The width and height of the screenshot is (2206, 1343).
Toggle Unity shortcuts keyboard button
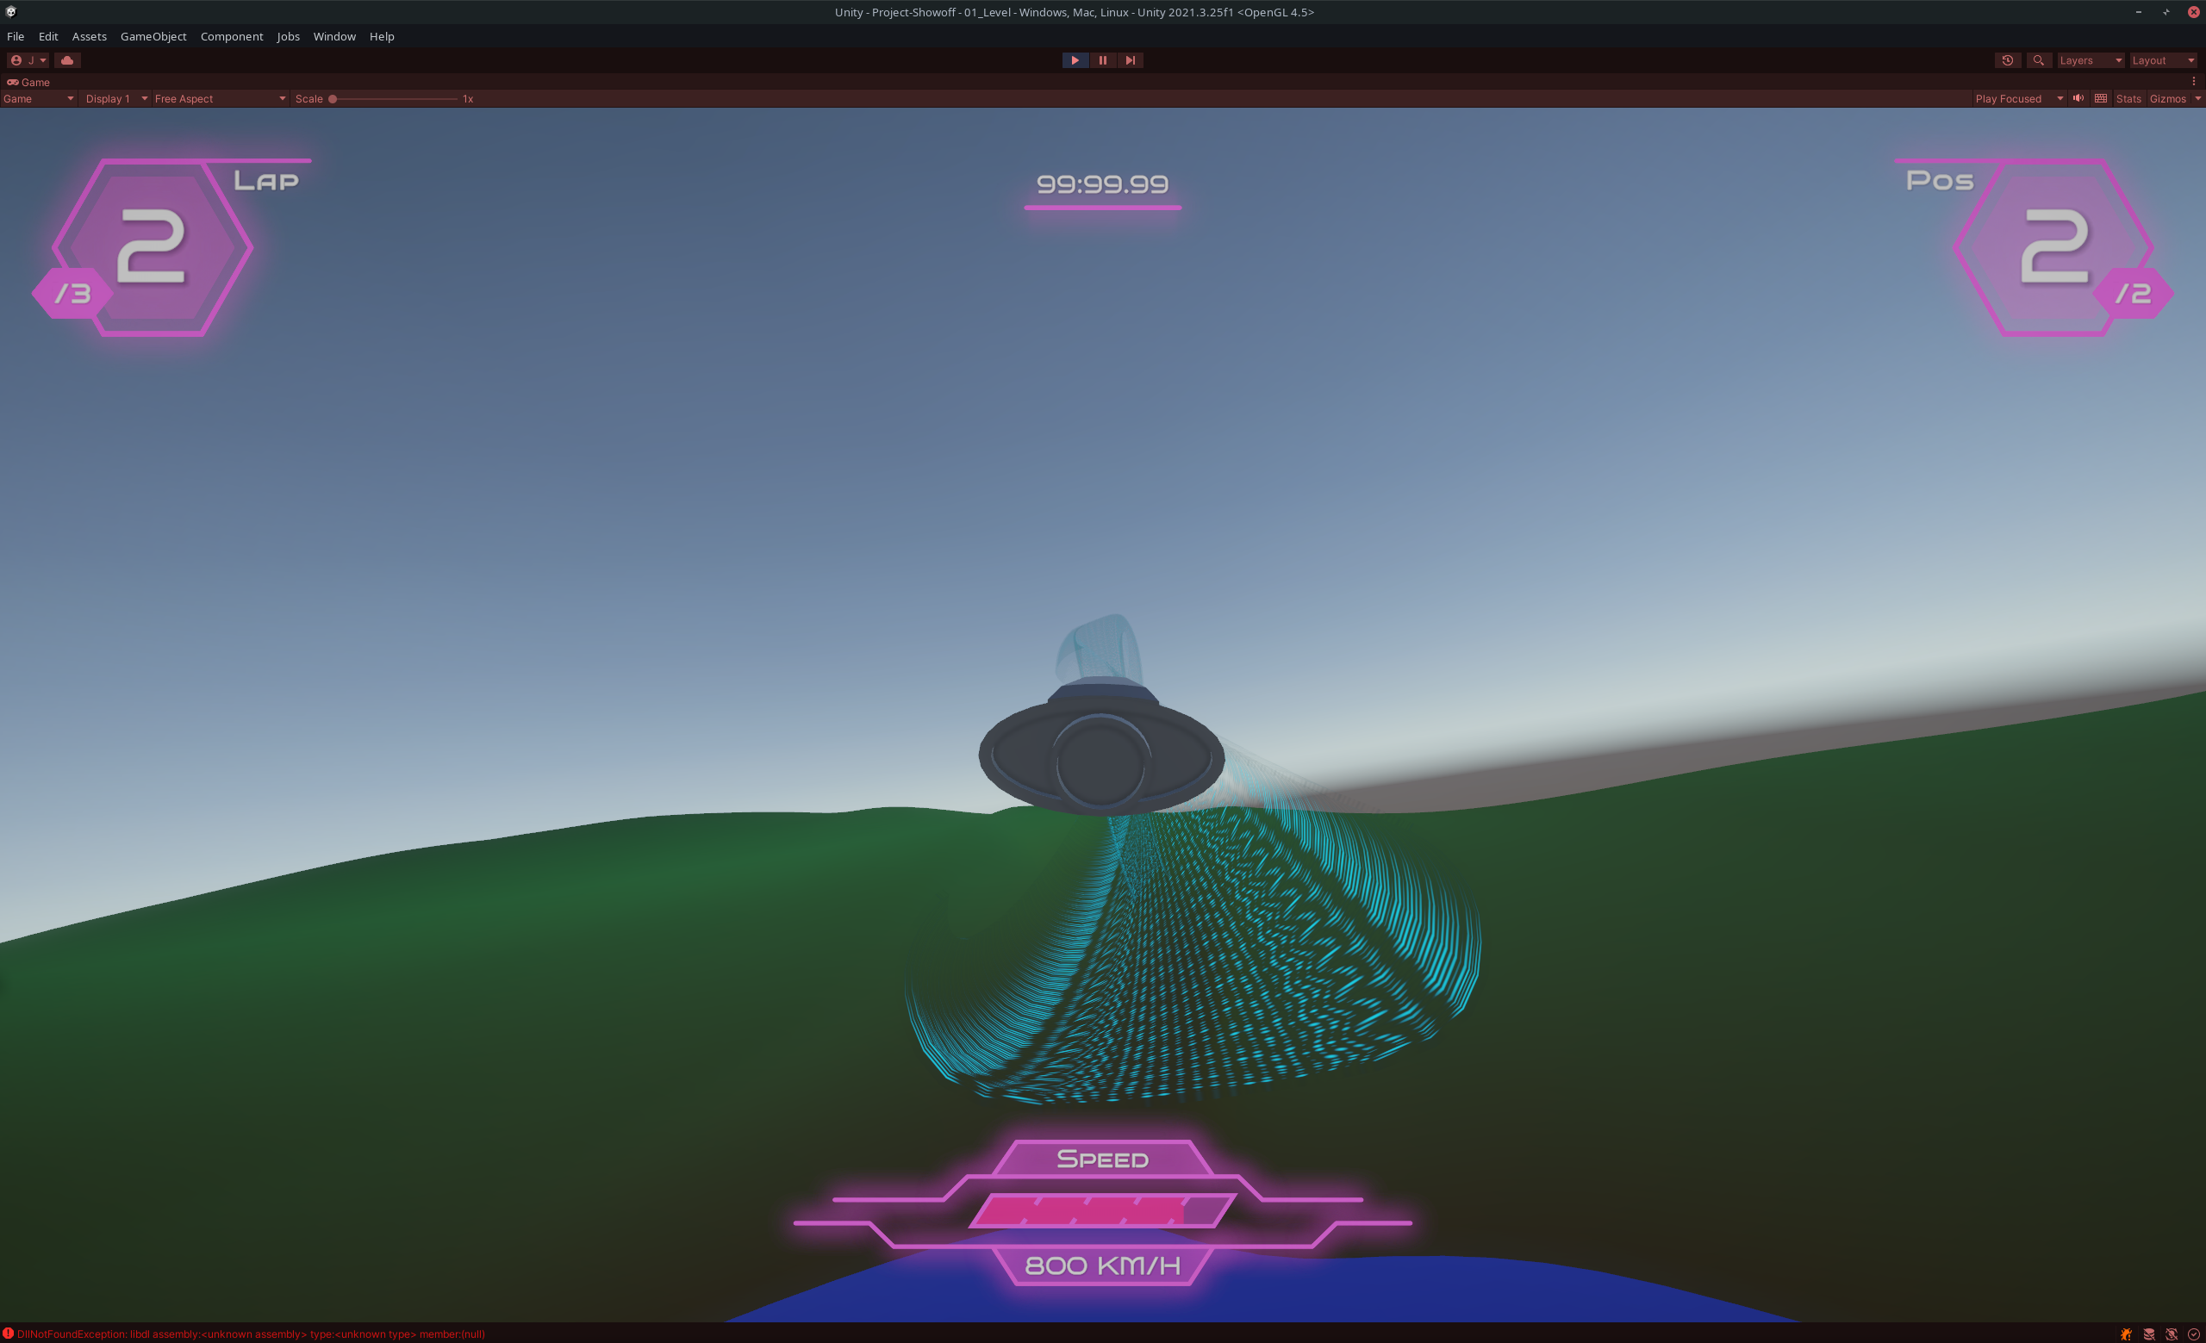click(x=2100, y=98)
